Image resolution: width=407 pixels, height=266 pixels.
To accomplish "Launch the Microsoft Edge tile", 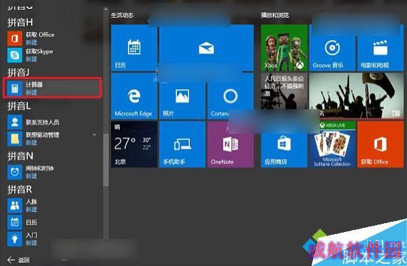I will point(134,96).
